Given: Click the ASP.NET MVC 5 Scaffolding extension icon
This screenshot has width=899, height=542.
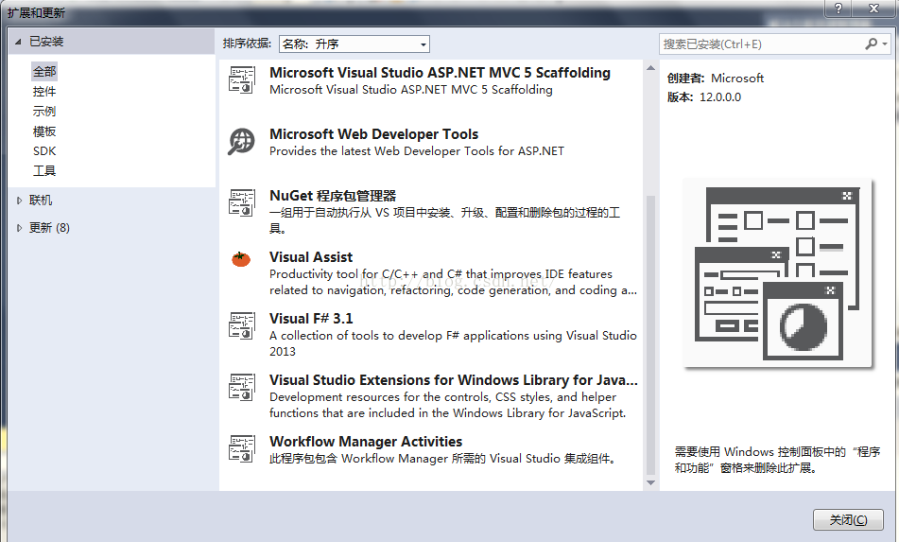Looking at the screenshot, I should [x=241, y=79].
